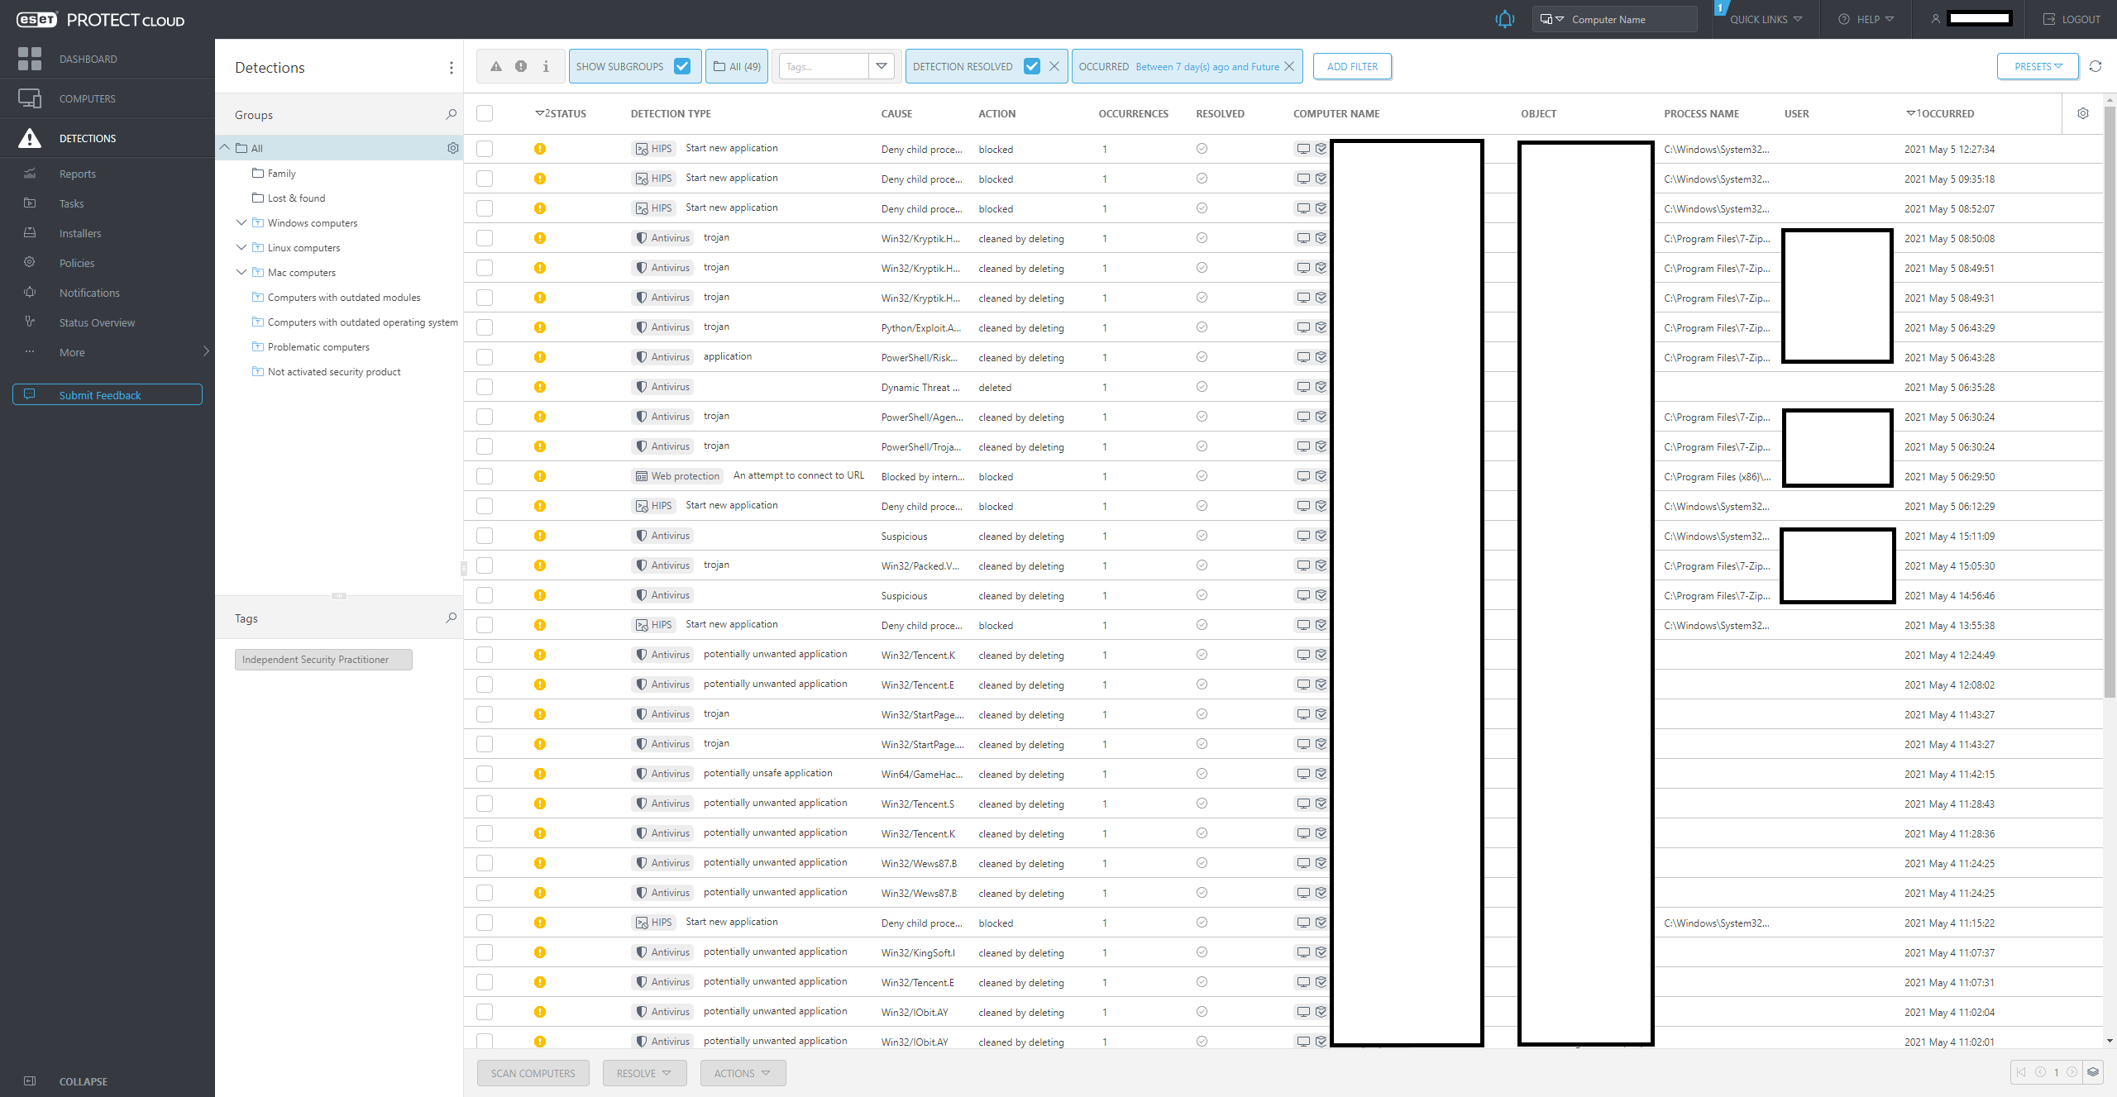2117x1097 pixels.
Task: Open the table columns gear settings
Action: click(x=2083, y=113)
